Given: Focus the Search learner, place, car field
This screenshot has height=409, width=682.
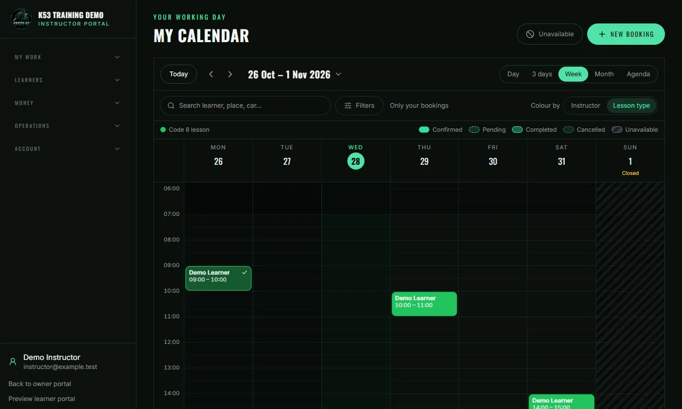Looking at the screenshot, I should coord(246,106).
